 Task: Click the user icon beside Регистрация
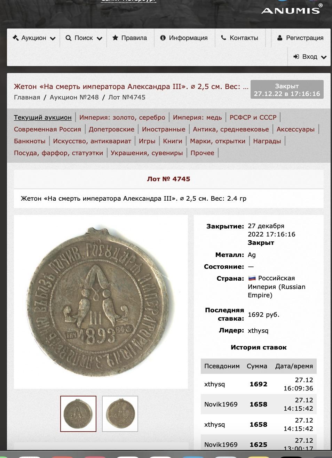point(280,38)
